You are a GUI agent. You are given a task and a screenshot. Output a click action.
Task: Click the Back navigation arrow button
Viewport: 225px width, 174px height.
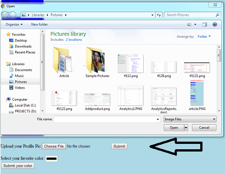[x=5, y=15]
